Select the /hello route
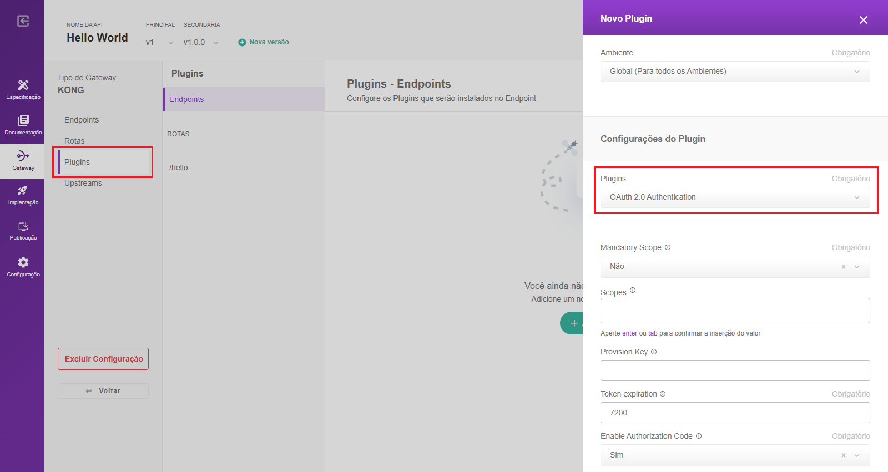This screenshot has height=472, width=888. point(179,168)
